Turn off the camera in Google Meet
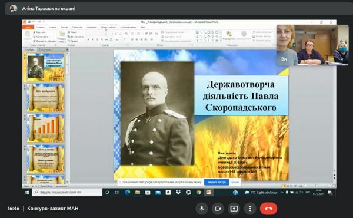The height and width of the screenshot is (218, 353). pos(218,209)
